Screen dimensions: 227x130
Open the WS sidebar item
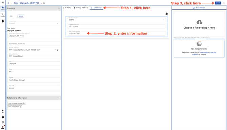(3, 111)
